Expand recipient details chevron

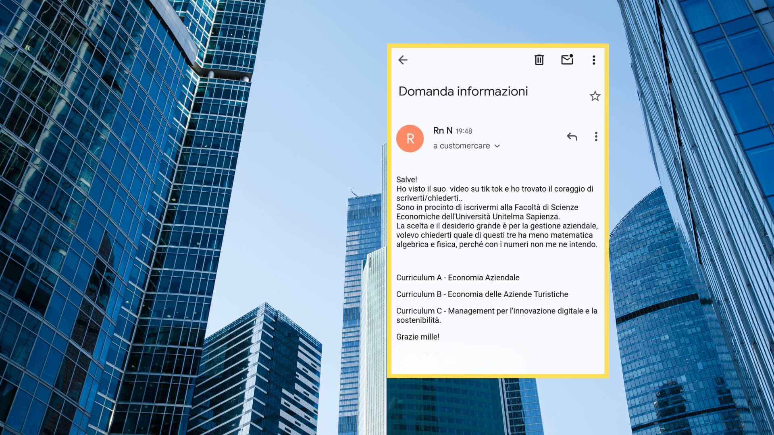(x=497, y=146)
